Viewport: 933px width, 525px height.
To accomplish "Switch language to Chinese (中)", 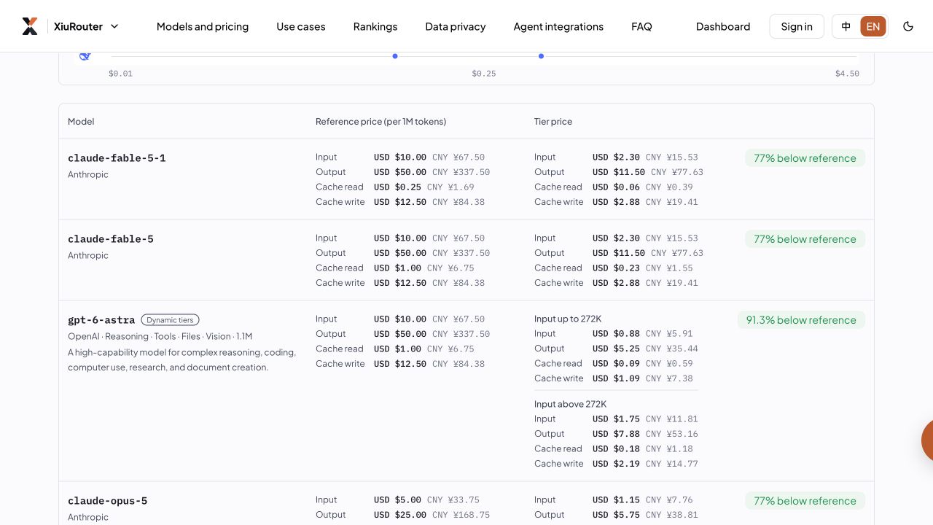I will pos(846,26).
